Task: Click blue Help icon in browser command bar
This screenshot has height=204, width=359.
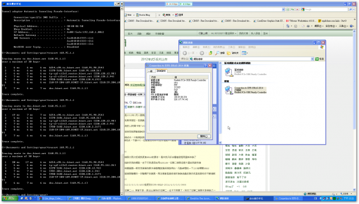Action: point(352,26)
